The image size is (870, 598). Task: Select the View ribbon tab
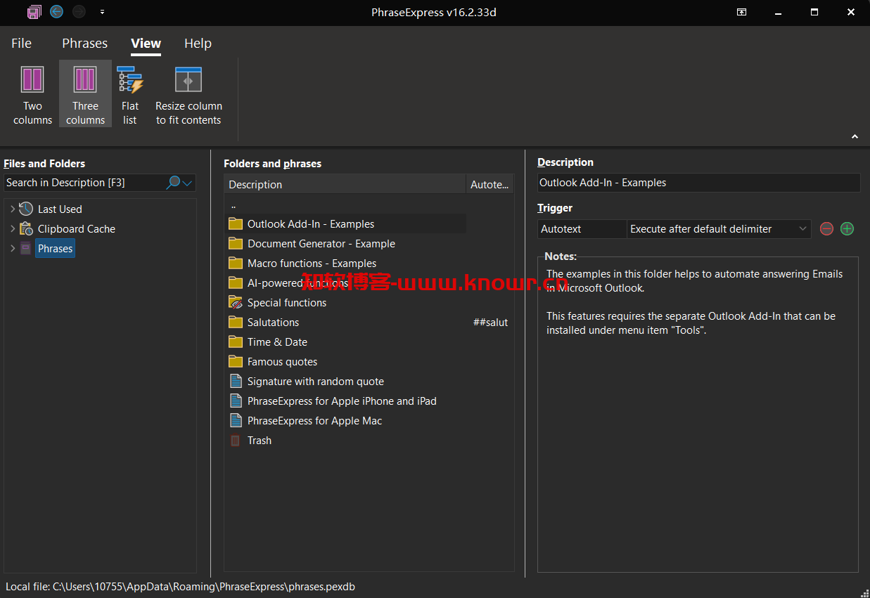coord(146,44)
